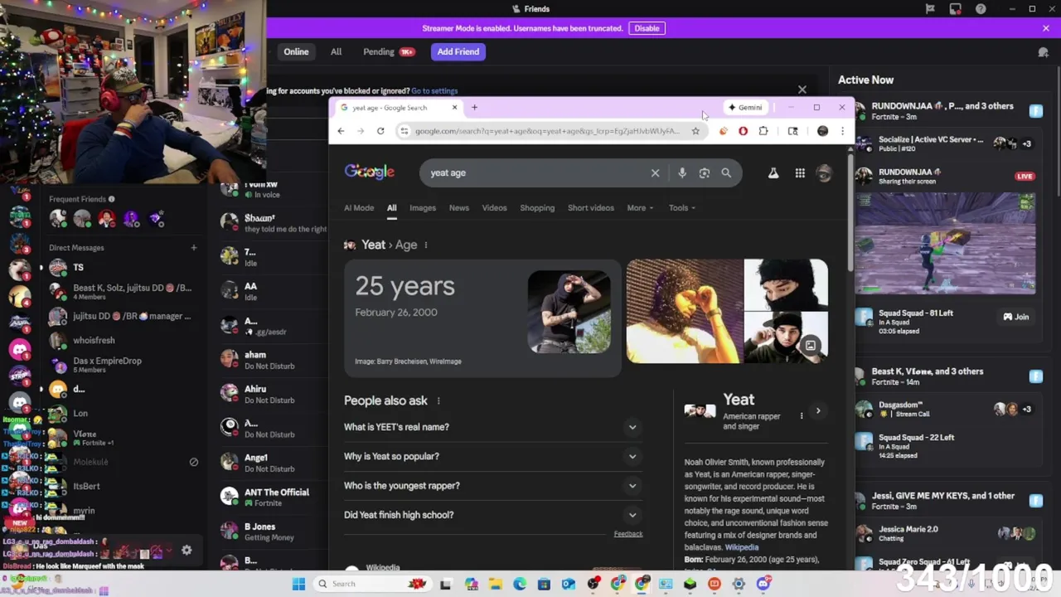Expand "Did Yeat finish high school?"
Viewport: 1061px width, 597px height.
(493, 515)
